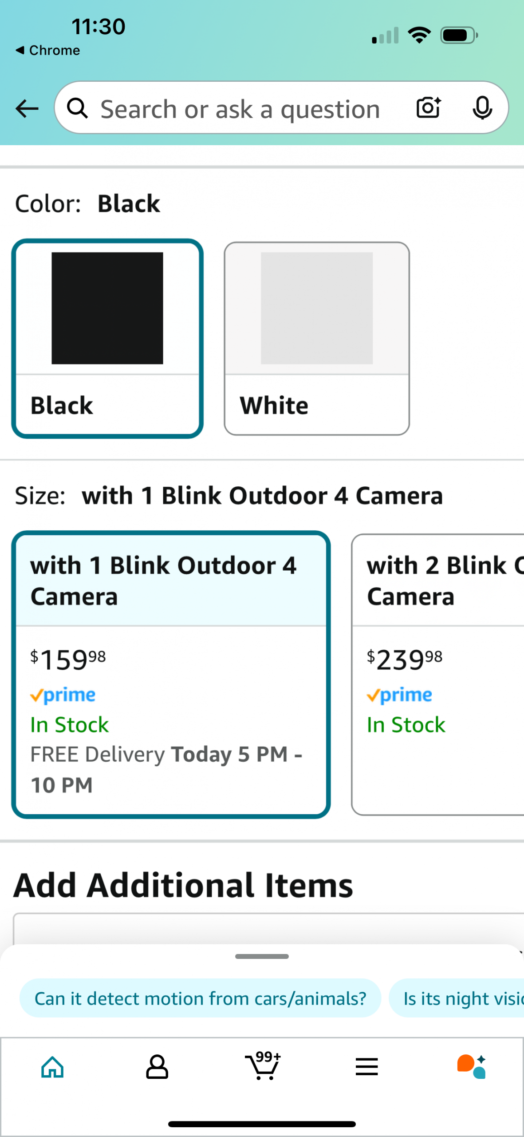Open the hamburger menu in bottom bar

(x=366, y=1066)
